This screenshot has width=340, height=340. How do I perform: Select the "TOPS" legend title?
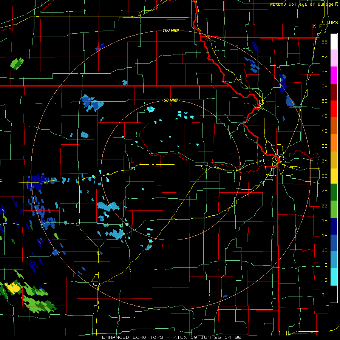[x=332, y=22]
